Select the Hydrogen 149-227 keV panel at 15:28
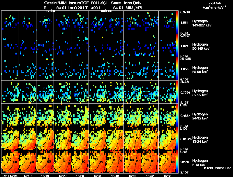 80,22
